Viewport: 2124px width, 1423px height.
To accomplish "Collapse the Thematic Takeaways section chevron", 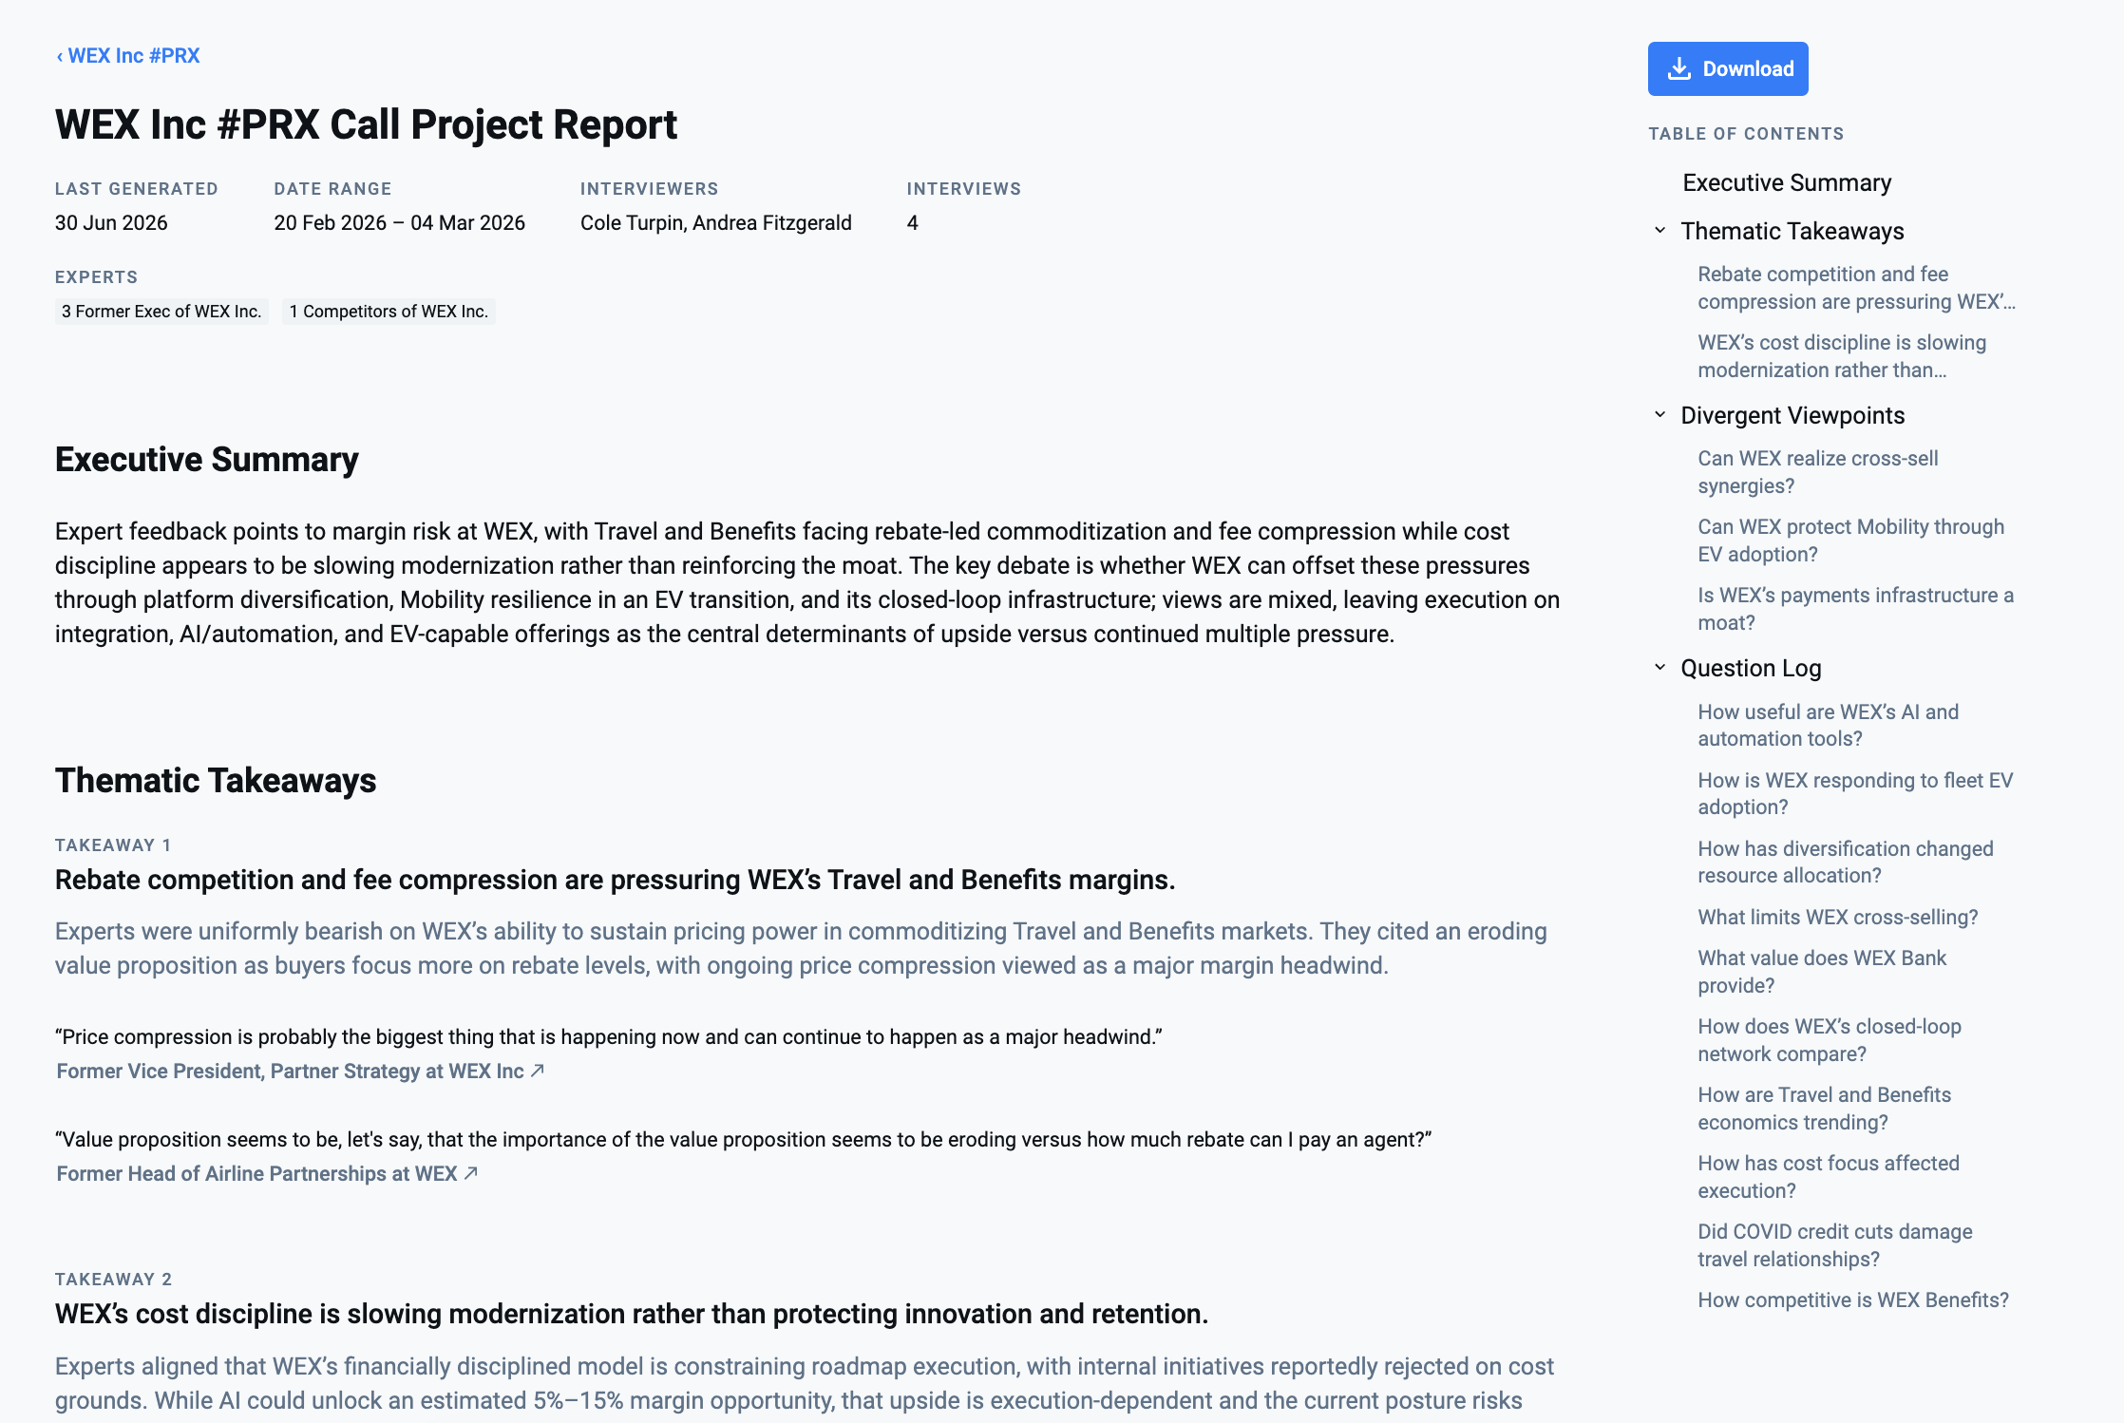I will tap(1659, 231).
